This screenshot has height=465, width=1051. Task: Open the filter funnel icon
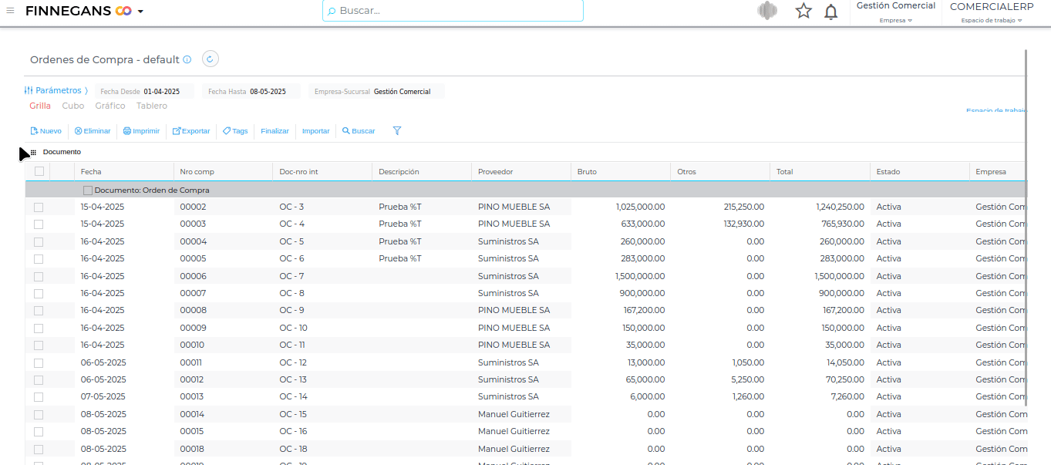point(397,131)
